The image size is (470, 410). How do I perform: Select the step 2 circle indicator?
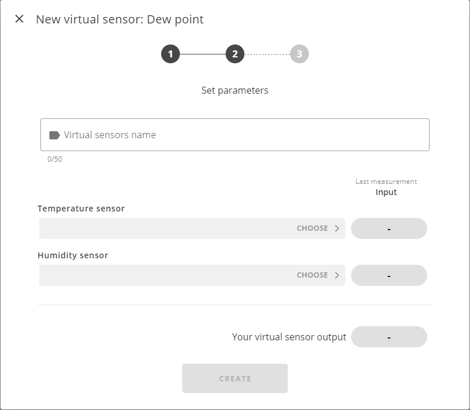234,54
